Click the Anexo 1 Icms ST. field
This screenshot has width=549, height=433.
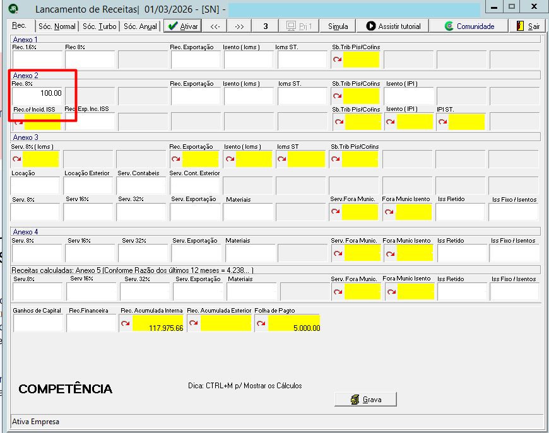(x=302, y=59)
